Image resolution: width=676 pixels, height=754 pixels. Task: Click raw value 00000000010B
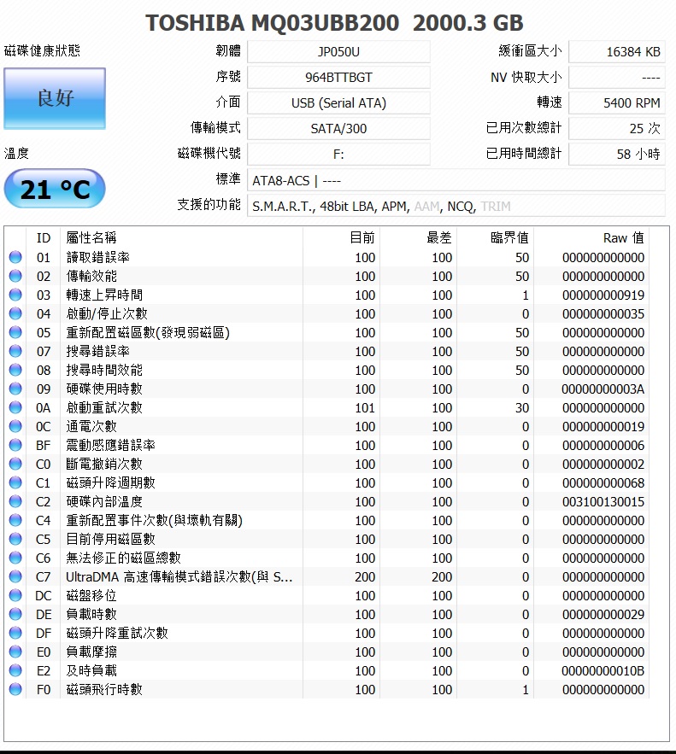point(603,670)
